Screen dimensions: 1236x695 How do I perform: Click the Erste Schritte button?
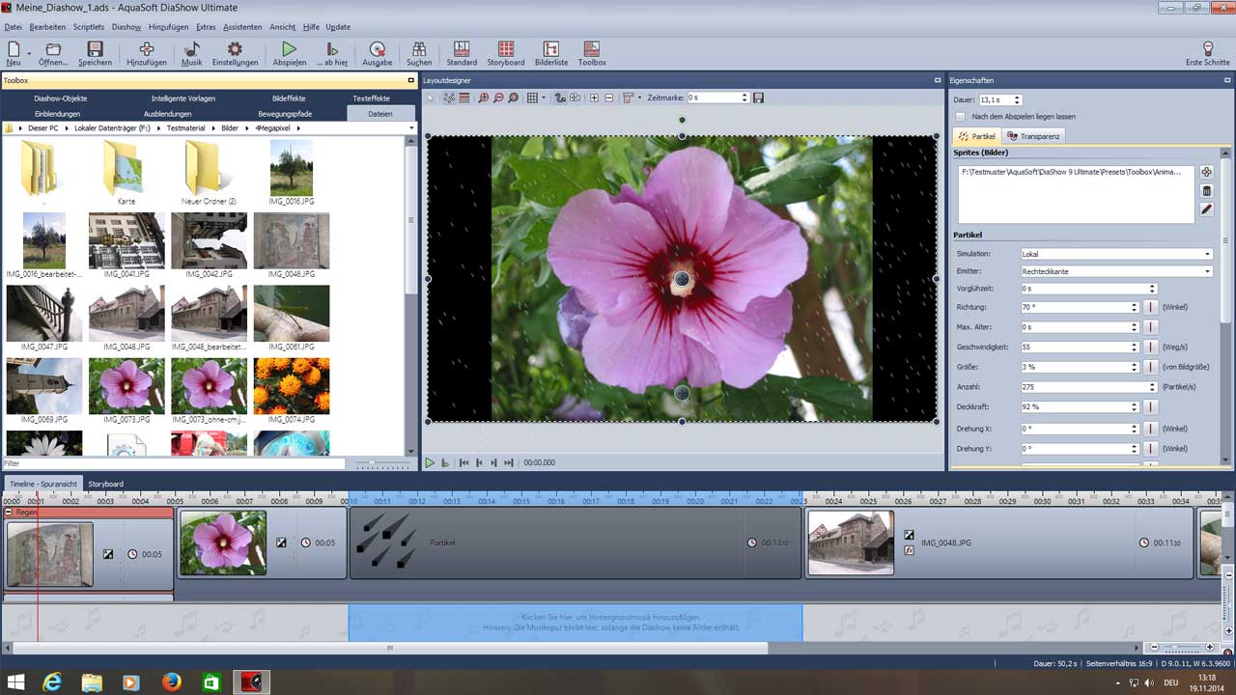point(1207,53)
